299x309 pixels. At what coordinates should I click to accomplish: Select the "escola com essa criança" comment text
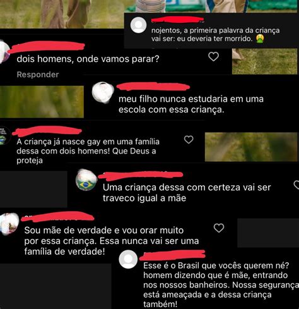coord(172,110)
